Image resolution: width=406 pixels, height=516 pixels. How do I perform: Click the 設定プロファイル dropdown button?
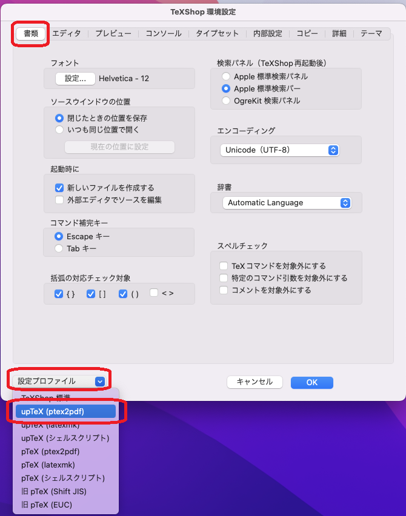click(61, 381)
